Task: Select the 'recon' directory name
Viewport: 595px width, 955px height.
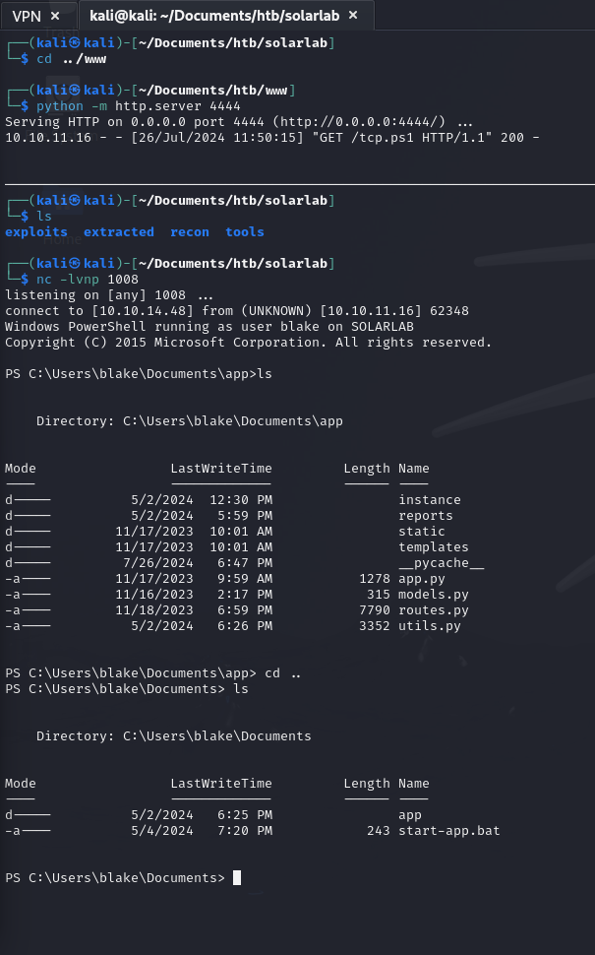Action: tap(189, 232)
